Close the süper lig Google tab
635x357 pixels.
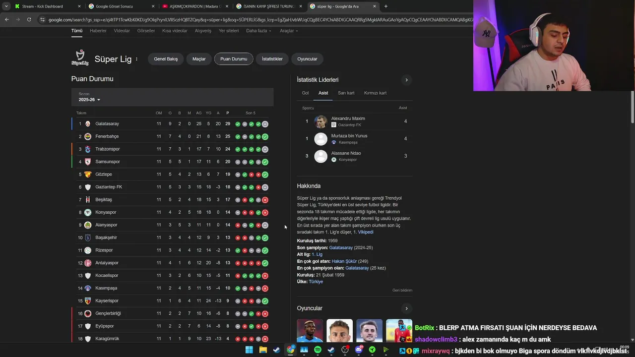pos(374,6)
